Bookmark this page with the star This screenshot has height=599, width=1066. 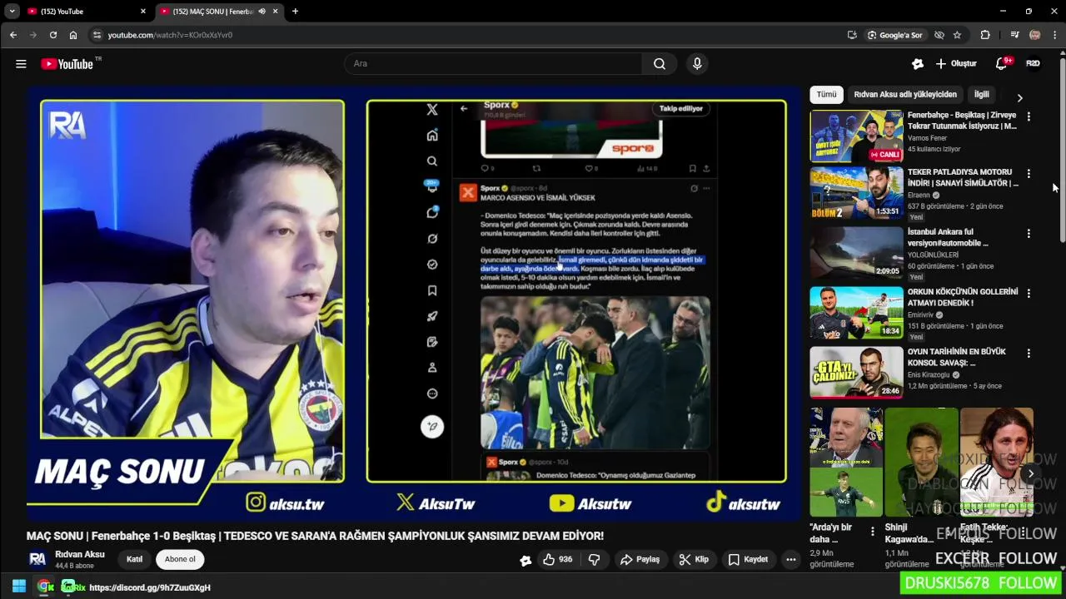pyautogui.click(x=958, y=35)
